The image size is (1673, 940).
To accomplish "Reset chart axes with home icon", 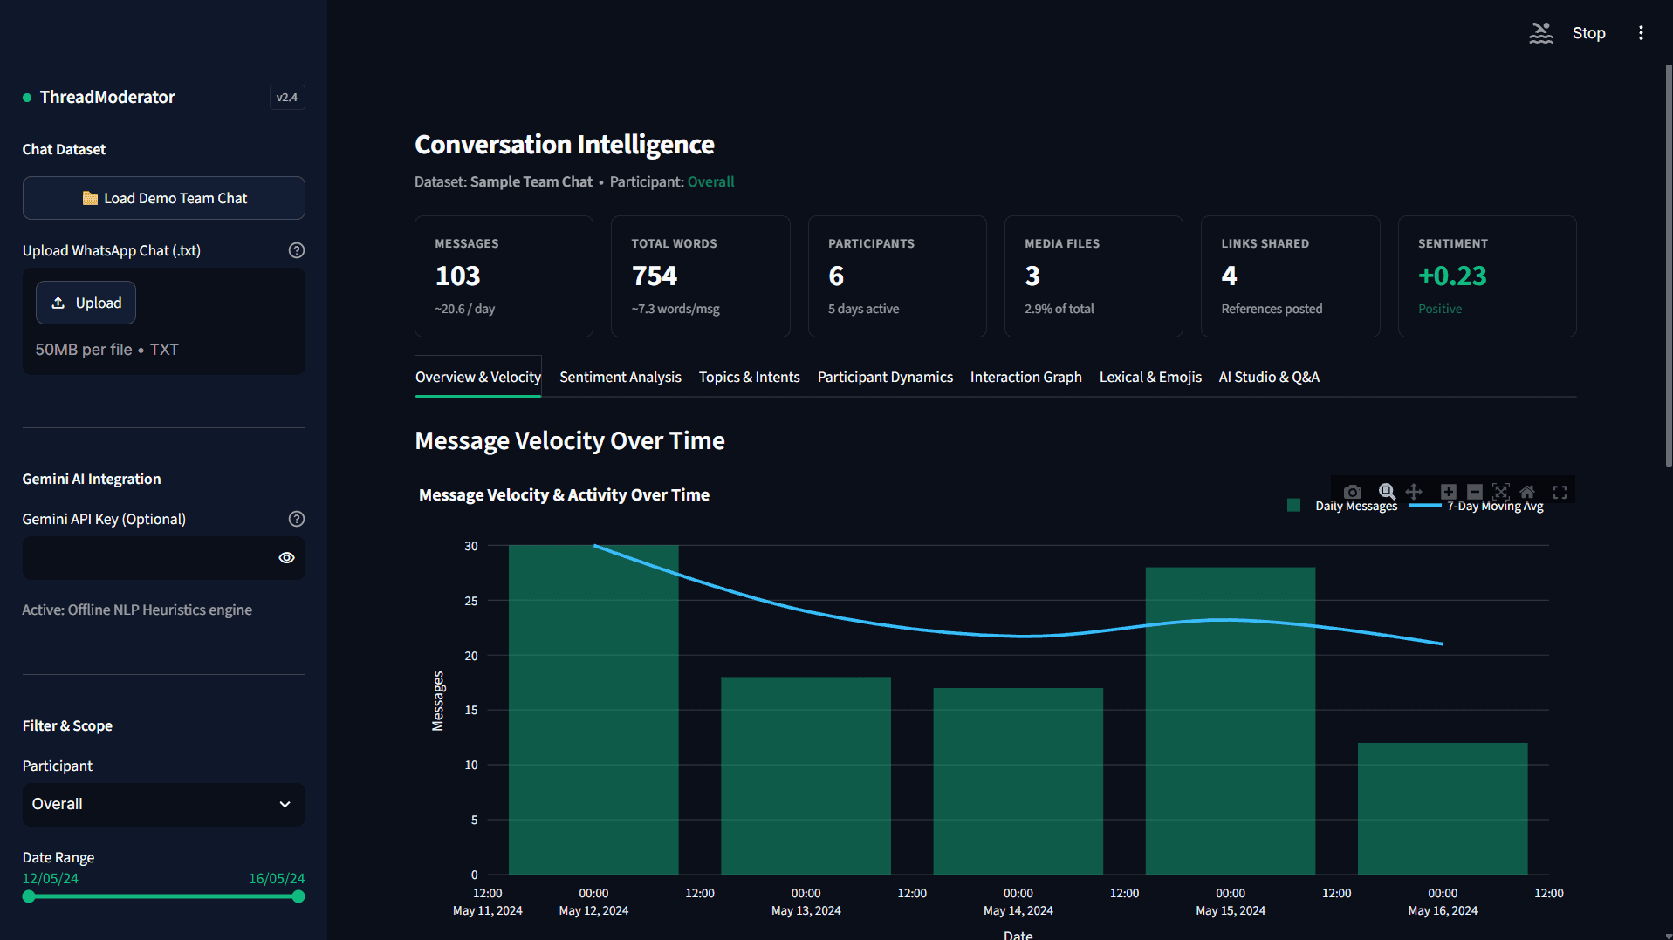I will [x=1527, y=492].
